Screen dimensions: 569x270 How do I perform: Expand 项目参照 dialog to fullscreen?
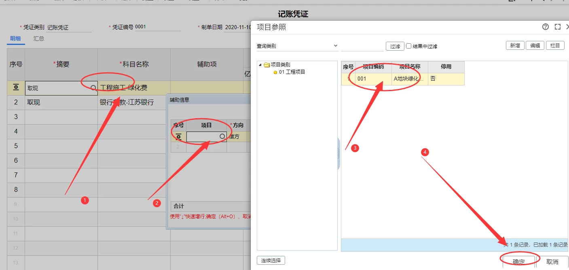[558, 27]
